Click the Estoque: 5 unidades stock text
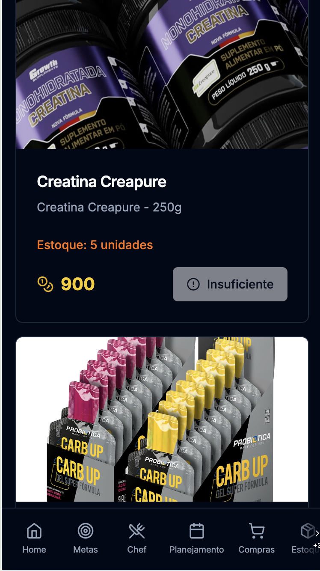The image size is (320, 571). 95,245
